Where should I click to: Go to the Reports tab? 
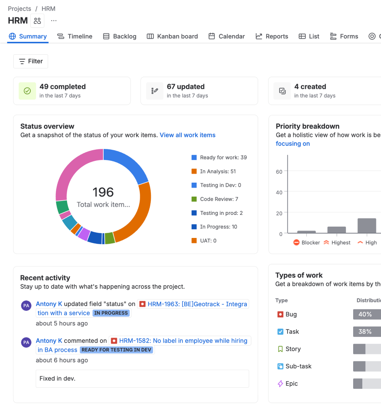click(272, 36)
